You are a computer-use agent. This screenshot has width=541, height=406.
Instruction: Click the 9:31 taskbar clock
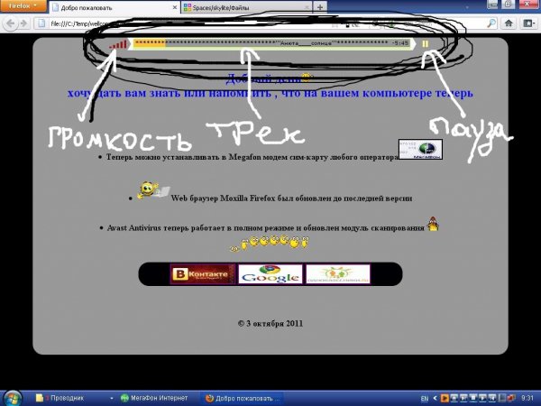click(x=527, y=399)
